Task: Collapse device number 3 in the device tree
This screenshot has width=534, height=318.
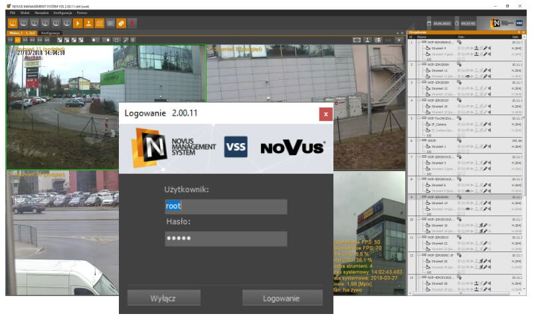Action: 418,82
